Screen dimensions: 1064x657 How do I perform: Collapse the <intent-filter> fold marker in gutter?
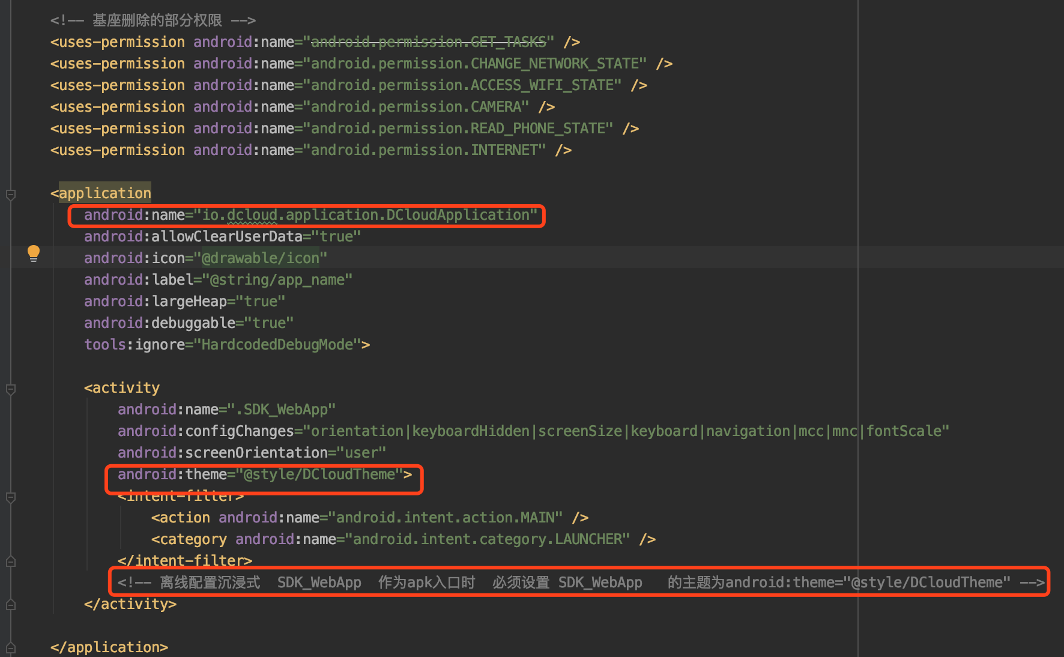(x=11, y=497)
